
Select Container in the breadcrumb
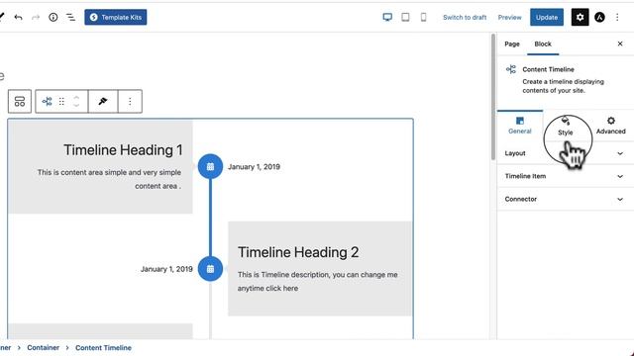(43, 347)
